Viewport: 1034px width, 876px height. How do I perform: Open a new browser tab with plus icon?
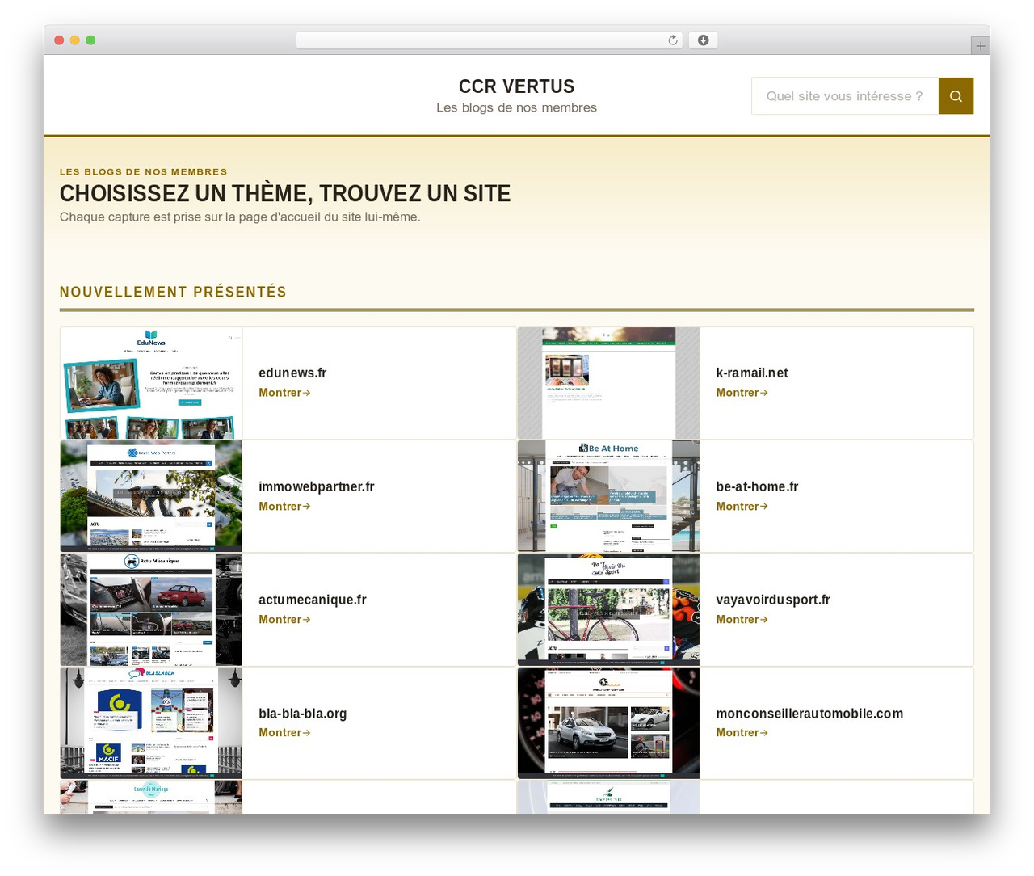pos(981,46)
